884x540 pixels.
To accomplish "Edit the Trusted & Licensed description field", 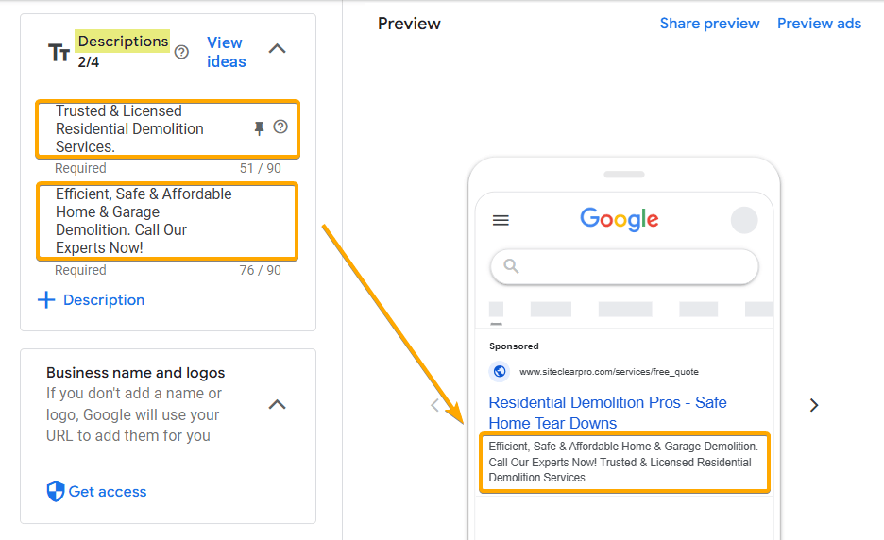I will click(142, 128).
